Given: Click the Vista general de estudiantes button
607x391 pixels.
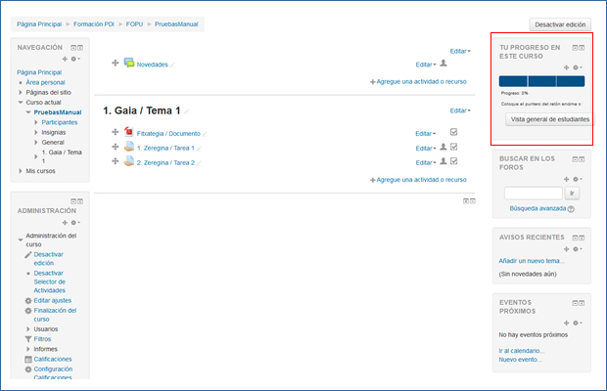Looking at the screenshot, I should 549,118.
